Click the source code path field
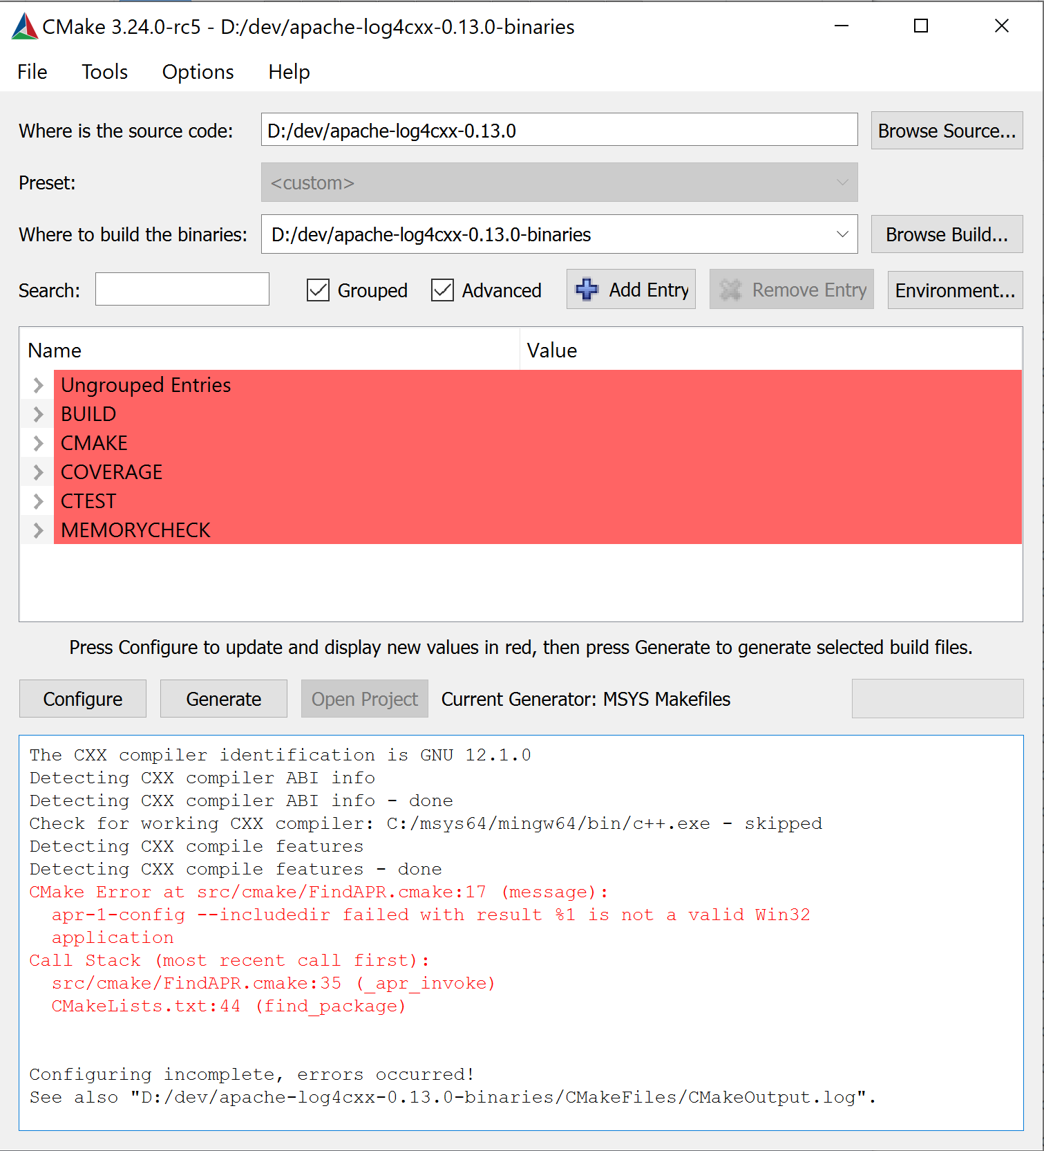Viewport: 1044px width, 1151px height. pos(559,130)
